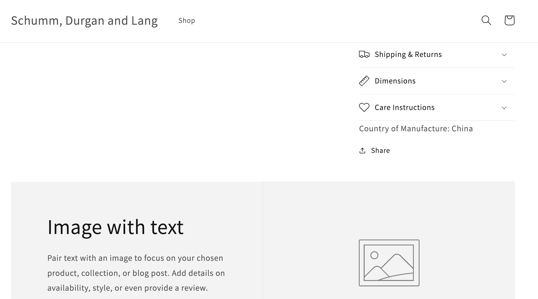
Task: Toggle the Care Instructions accordion label
Action: coord(405,107)
